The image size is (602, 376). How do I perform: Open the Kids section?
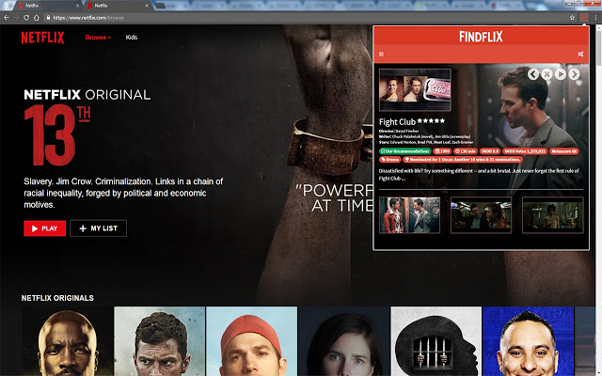(132, 38)
